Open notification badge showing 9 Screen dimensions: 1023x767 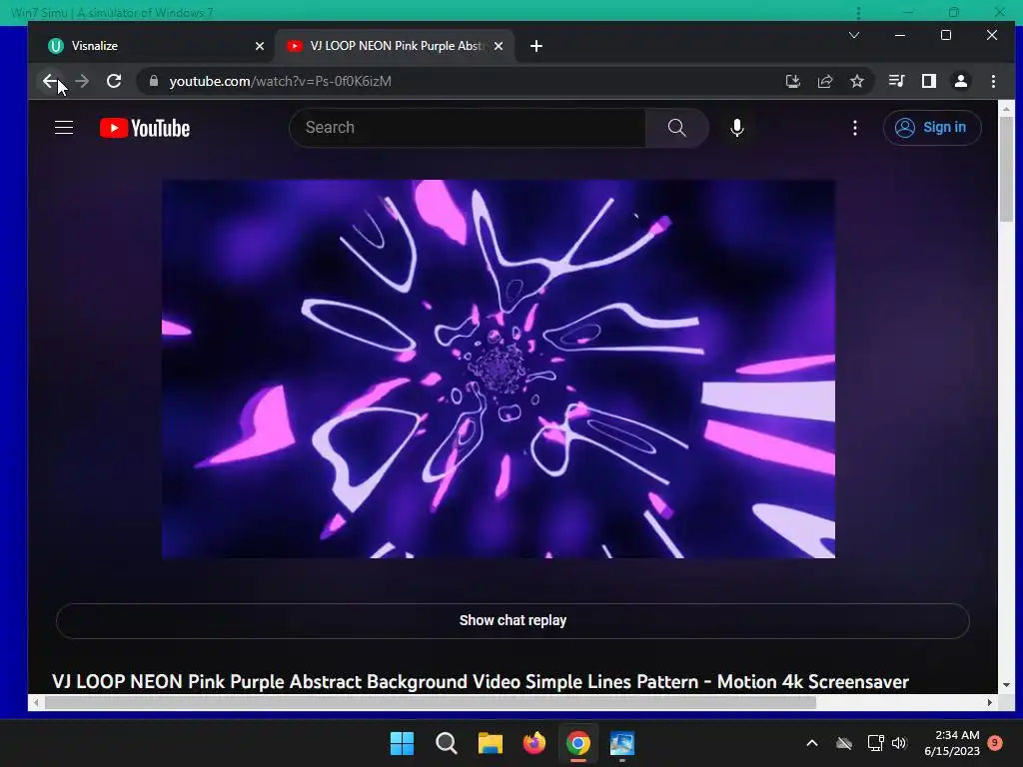[x=995, y=742]
